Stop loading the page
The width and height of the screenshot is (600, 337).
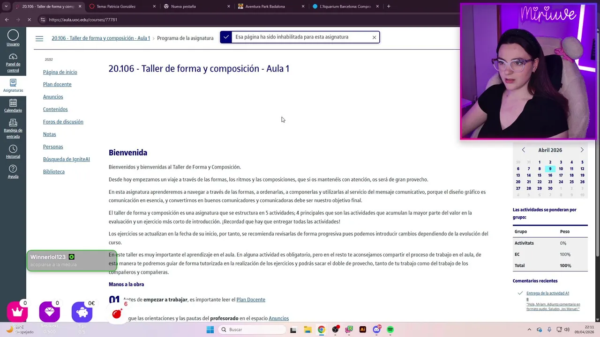pyautogui.click(x=29, y=20)
